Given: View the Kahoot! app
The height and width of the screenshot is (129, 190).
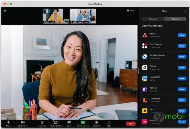Looking at the screenshot, I should [x=182, y=89].
